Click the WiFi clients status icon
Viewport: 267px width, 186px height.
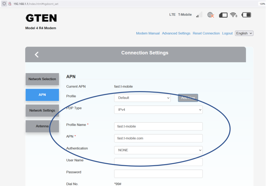point(233,15)
